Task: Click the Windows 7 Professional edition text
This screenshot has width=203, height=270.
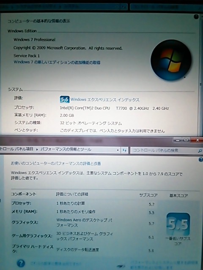Action: click(35, 40)
